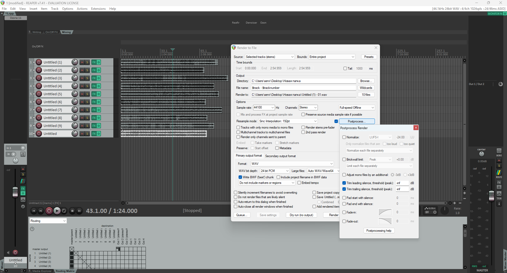Uncheck Trim leading silence option
This screenshot has height=273, width=507.
(x=344, y=183)
